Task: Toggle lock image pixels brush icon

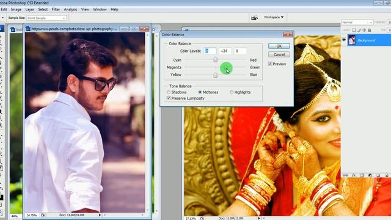Action: click(359, 30)
